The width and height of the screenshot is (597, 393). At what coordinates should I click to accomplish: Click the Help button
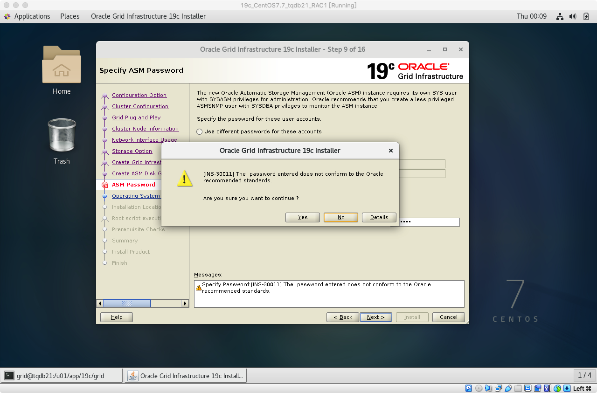tap(117, 317)
